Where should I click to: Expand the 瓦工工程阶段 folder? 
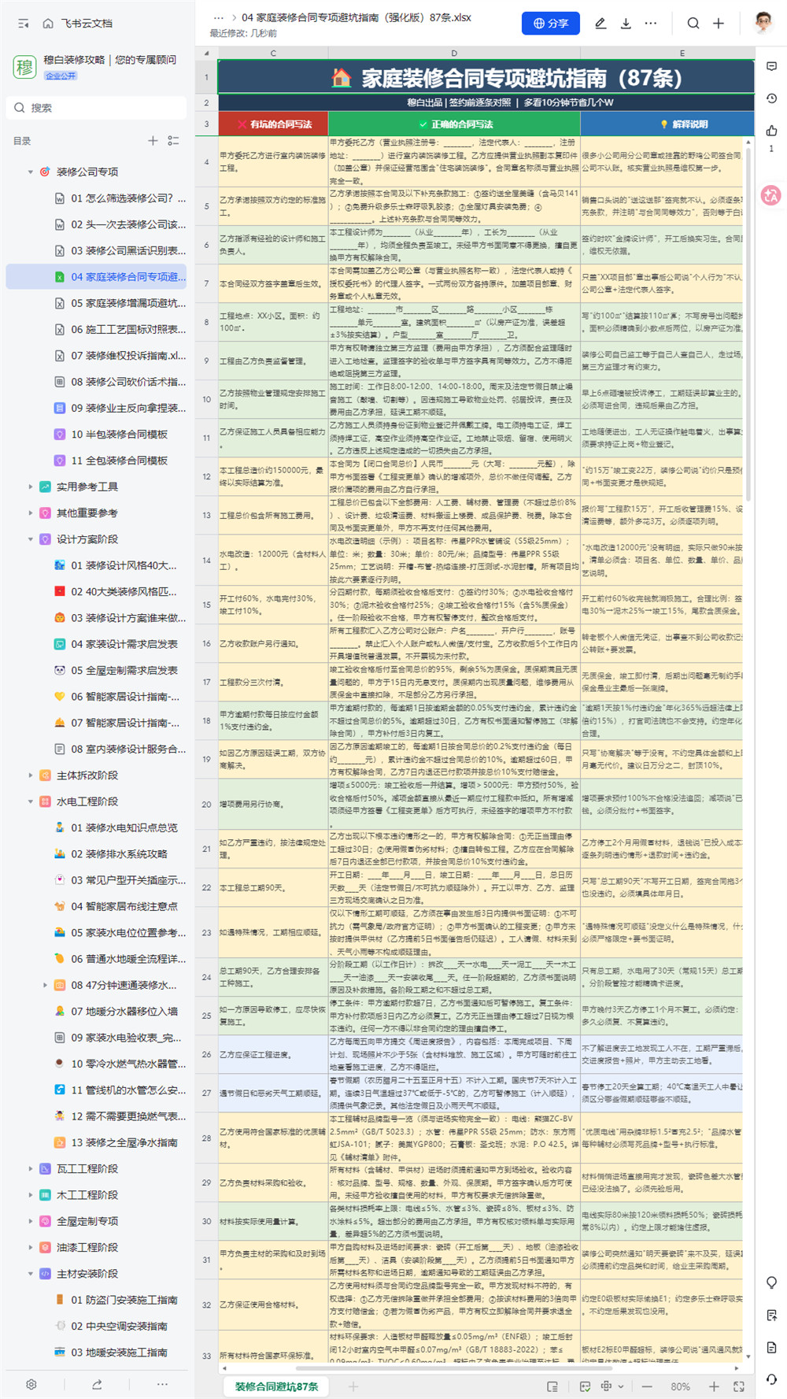pyautogui.click(x=31, y=1168)
